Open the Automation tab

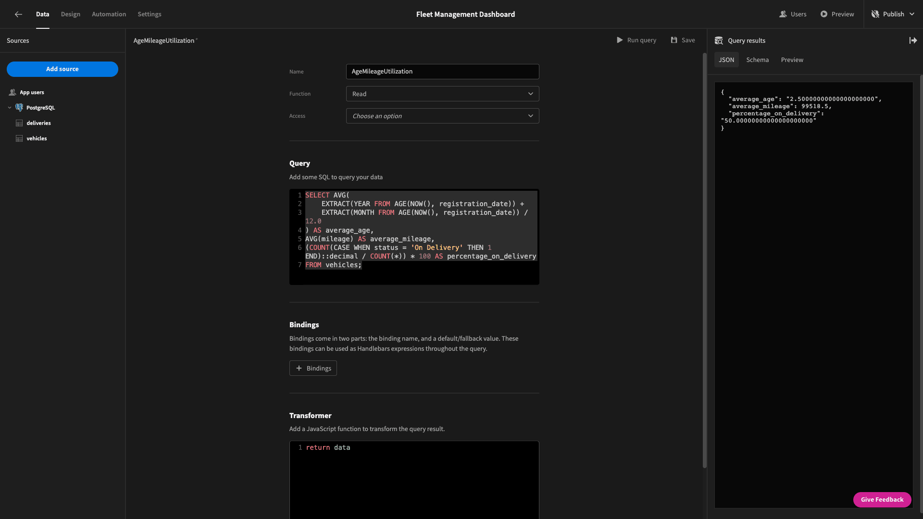click(109, 14)
